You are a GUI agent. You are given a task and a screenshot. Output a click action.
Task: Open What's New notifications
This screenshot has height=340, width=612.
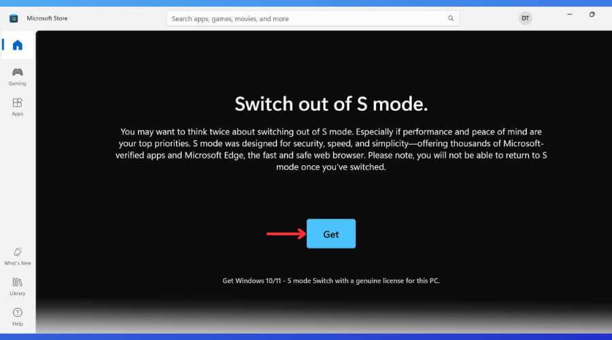(18, 256)
